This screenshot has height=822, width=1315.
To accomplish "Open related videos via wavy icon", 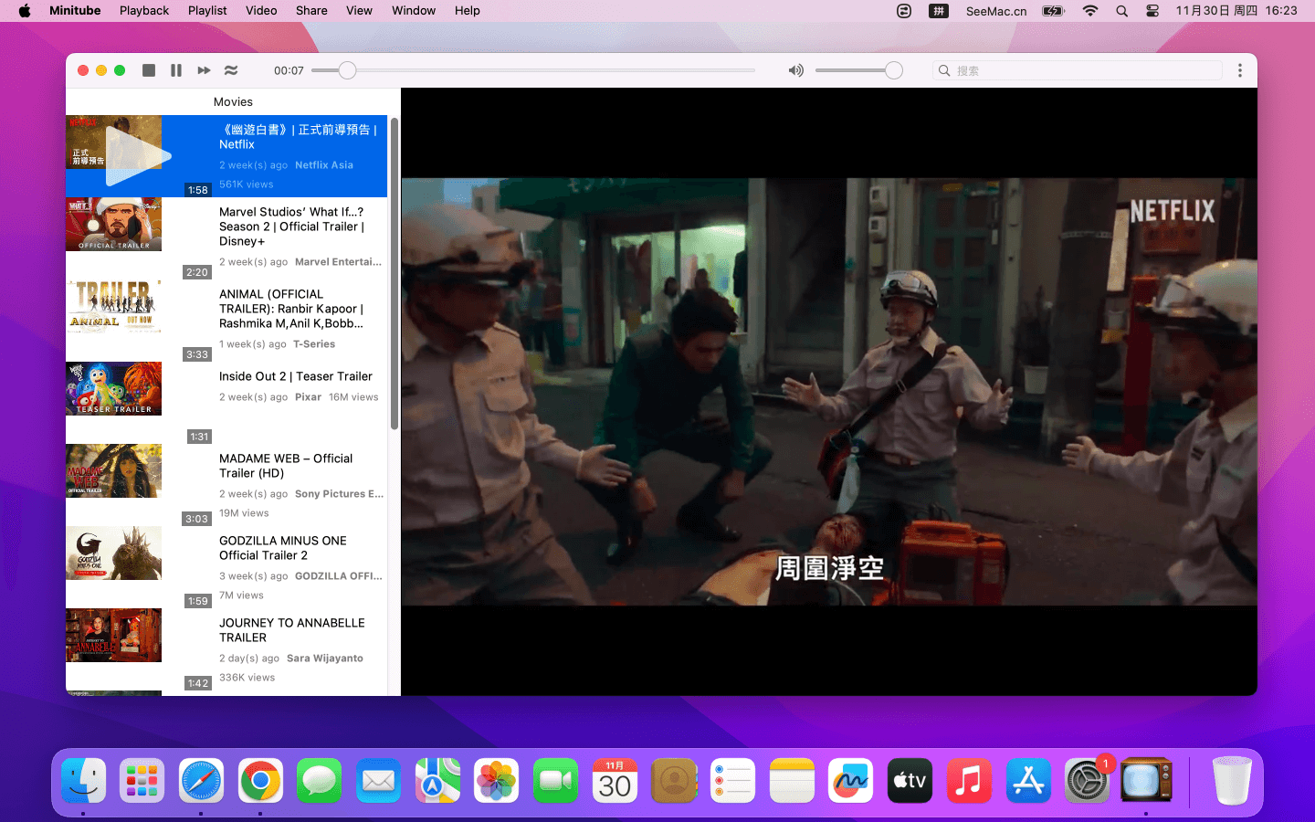I will click(x=231, y=70).
